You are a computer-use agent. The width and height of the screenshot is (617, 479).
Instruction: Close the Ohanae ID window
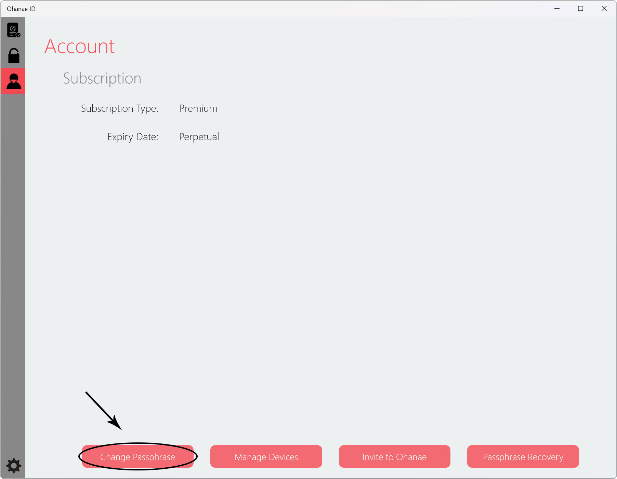click(x=604, y=9)
